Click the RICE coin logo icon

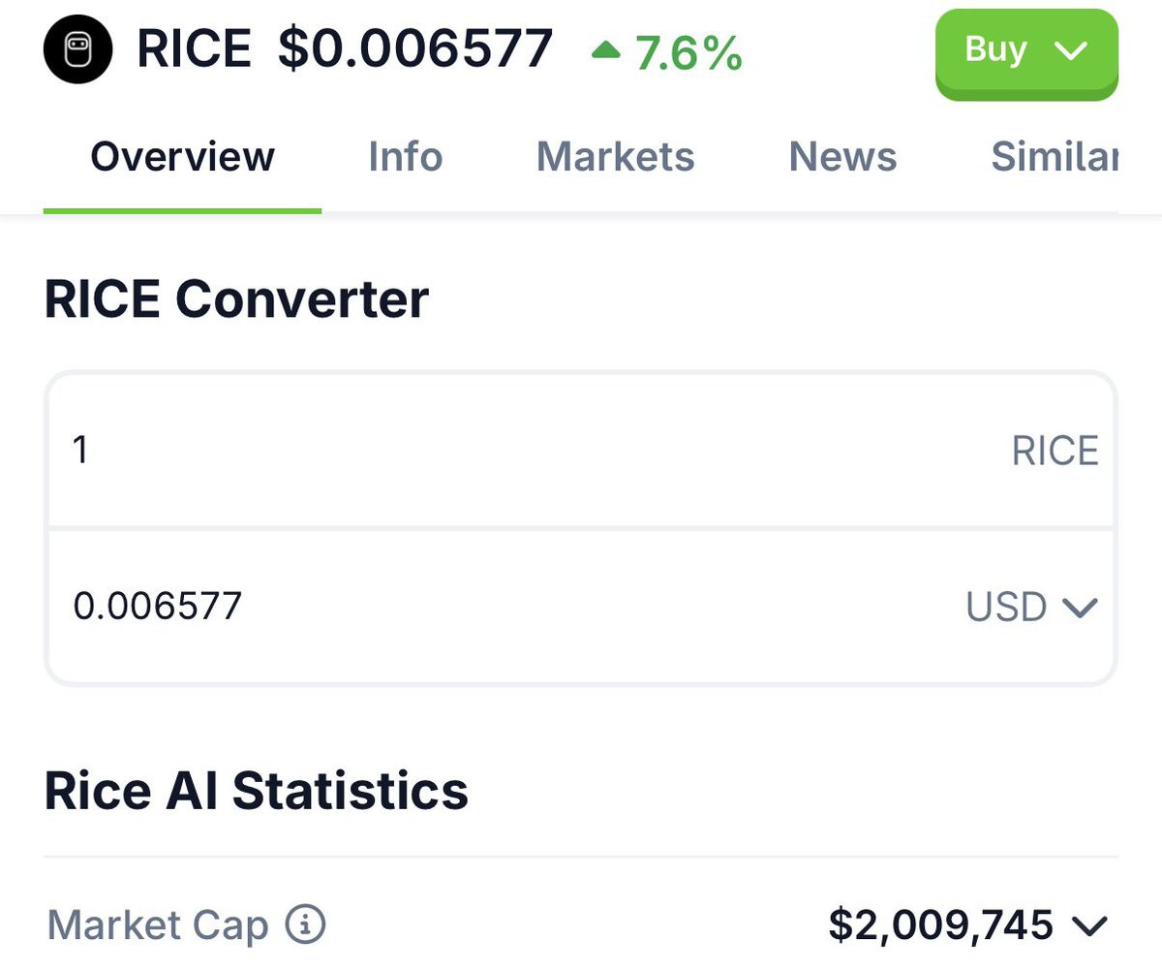pos(77,49)
